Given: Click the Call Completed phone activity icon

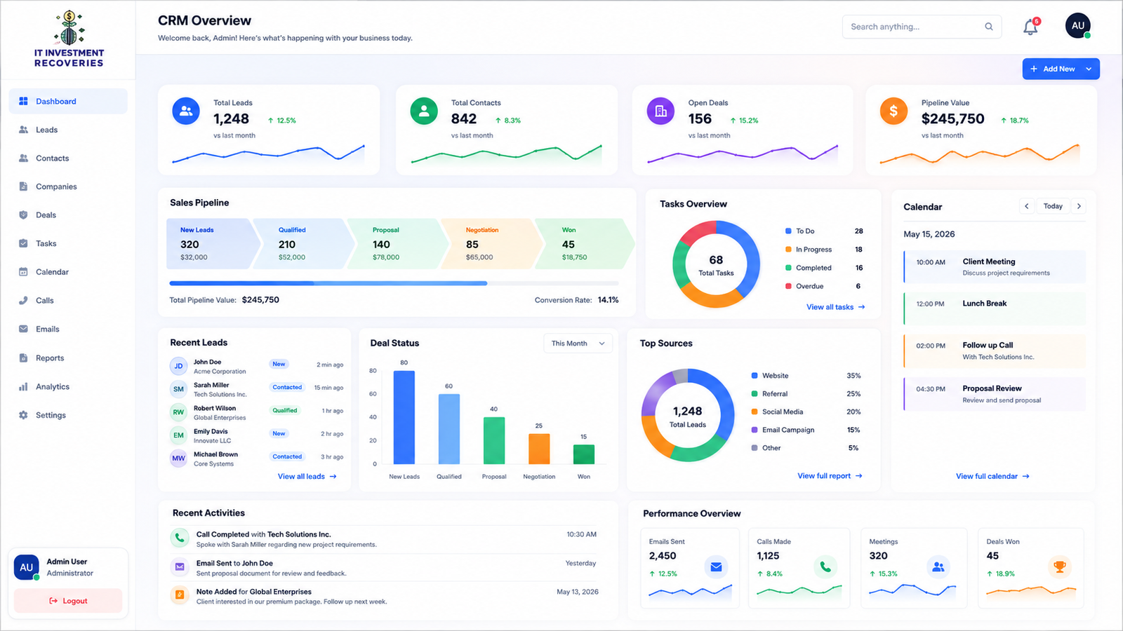Looking at the screenshot, I should pyautogui.click(x=180, y=538).
